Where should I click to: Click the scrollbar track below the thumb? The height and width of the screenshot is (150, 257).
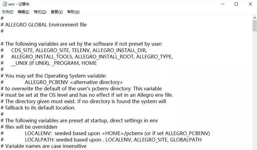[255, 91]
